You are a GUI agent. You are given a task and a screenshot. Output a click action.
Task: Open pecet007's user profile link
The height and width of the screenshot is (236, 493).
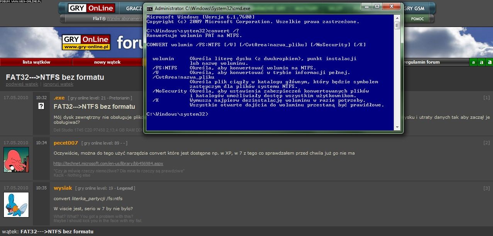[x=66, y=143]
